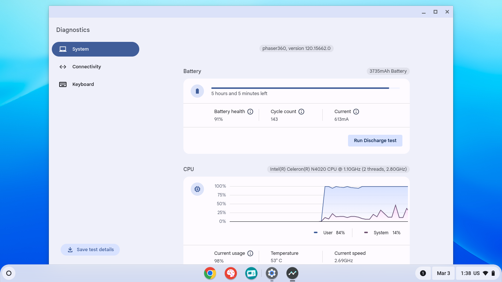Screen dimensions: 502x282
Task: Open the notification count indicator
Action: click(x=423, y=273)
